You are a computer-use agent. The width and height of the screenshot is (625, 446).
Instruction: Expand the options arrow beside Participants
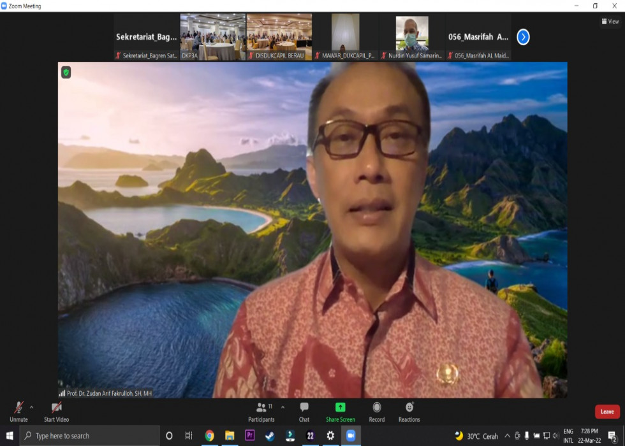(x=283, y=406)
